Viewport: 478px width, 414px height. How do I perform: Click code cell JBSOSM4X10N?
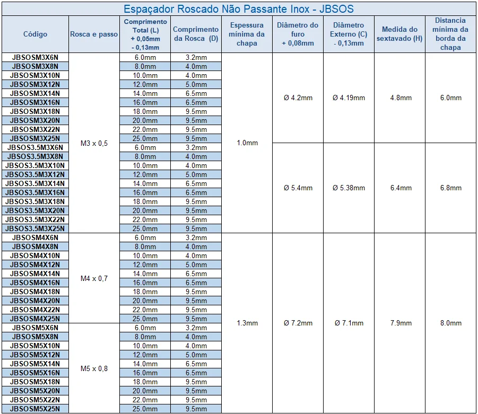point(36,256)
